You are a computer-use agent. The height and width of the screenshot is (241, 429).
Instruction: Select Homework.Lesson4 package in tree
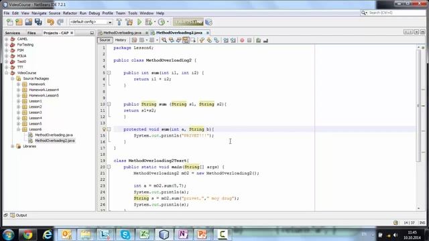pyautogui.click(x=44, y=90)
